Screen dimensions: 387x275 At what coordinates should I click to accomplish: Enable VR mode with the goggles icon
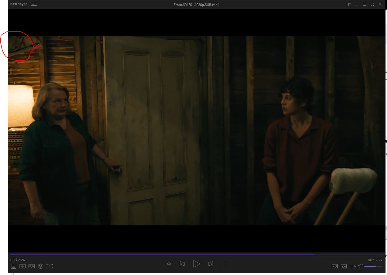[x=32, y=266]
